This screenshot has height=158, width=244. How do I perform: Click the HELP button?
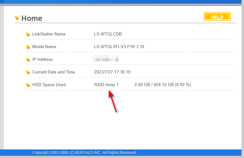[x=217, y=17]
